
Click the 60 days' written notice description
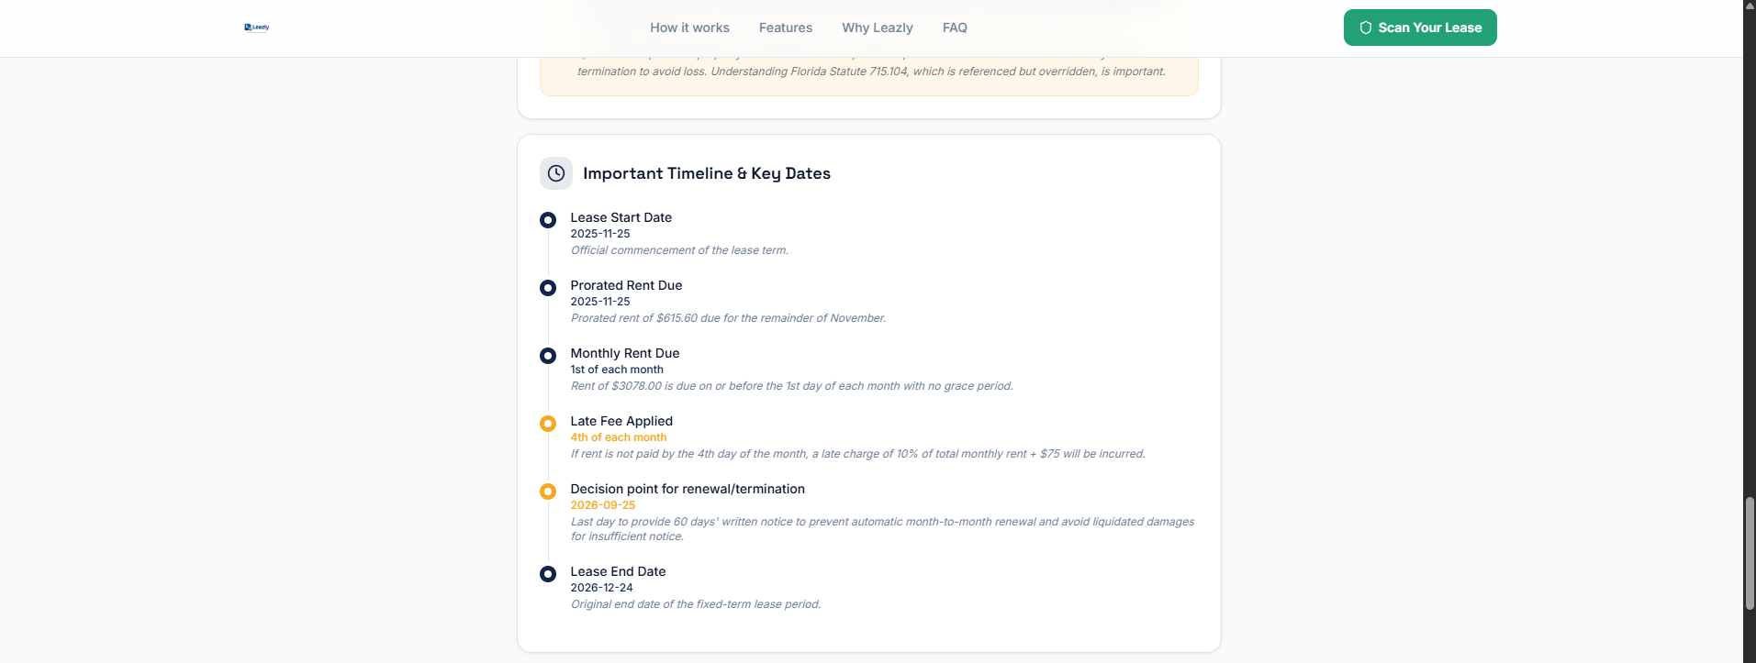[x=882, y=529]
